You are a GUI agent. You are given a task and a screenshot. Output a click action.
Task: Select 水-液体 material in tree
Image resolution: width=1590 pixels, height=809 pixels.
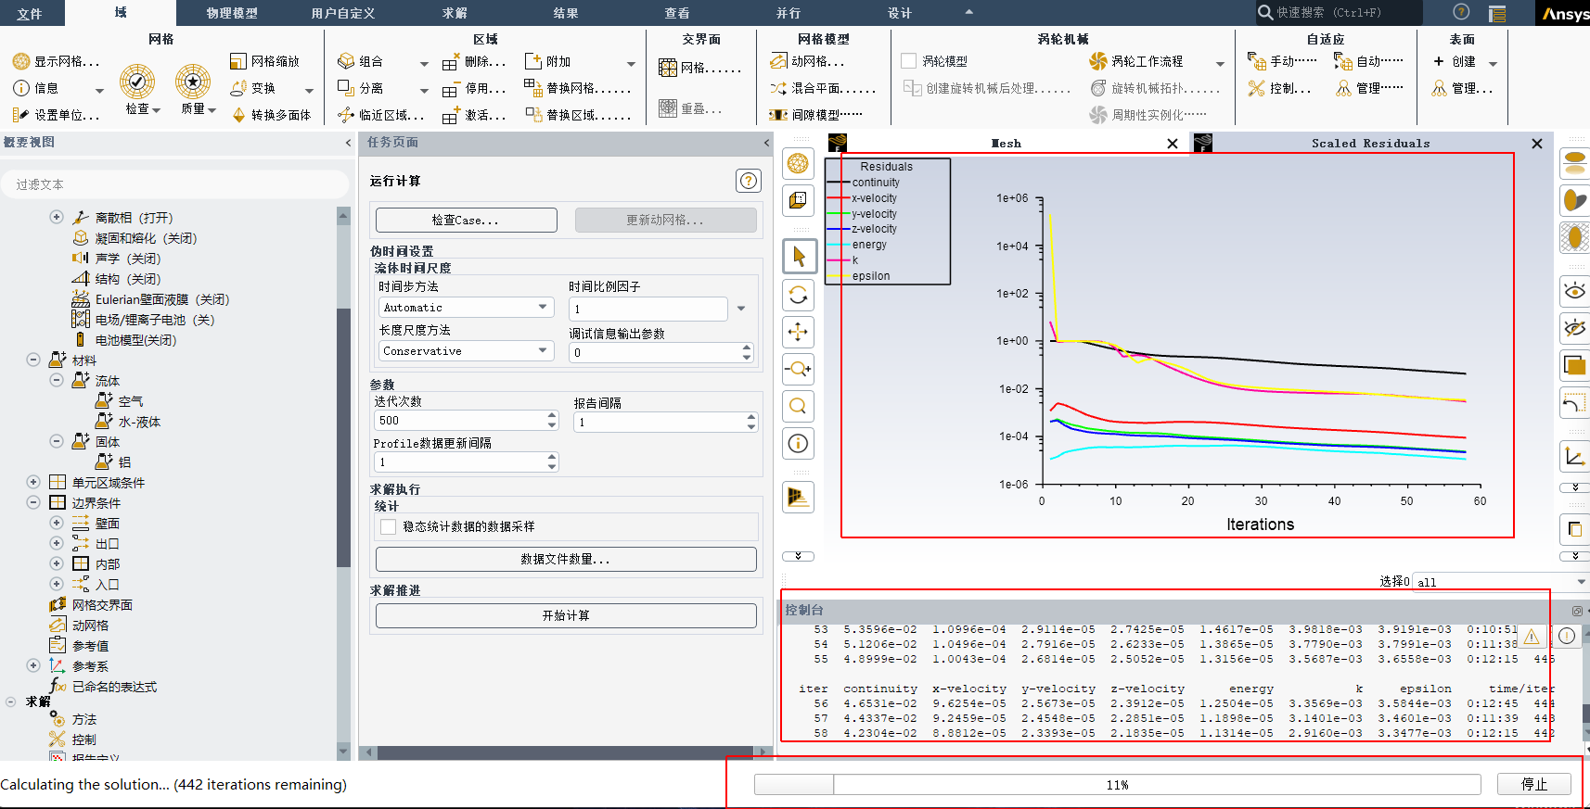[x=139, y=422]
